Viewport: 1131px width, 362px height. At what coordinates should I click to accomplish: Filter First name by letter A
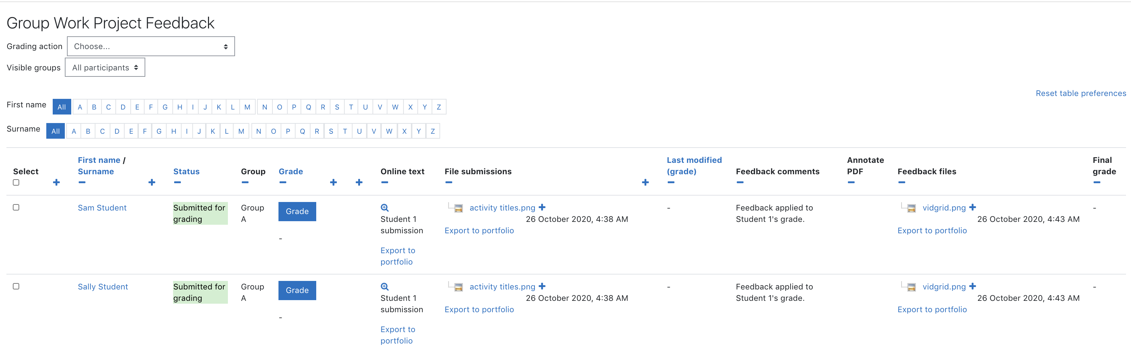(x=80, y=107)
